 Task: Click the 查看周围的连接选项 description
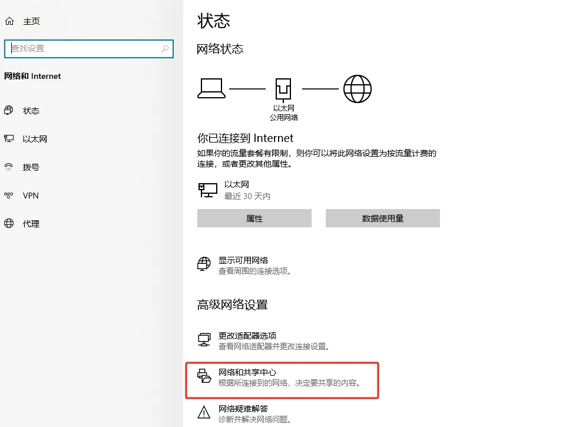click(255, 271)
